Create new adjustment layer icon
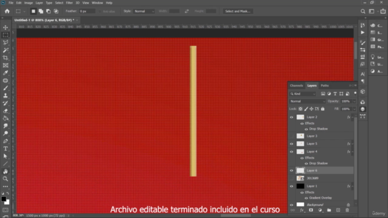This screenshot has width=388, height=218. [x=320, y=210]
